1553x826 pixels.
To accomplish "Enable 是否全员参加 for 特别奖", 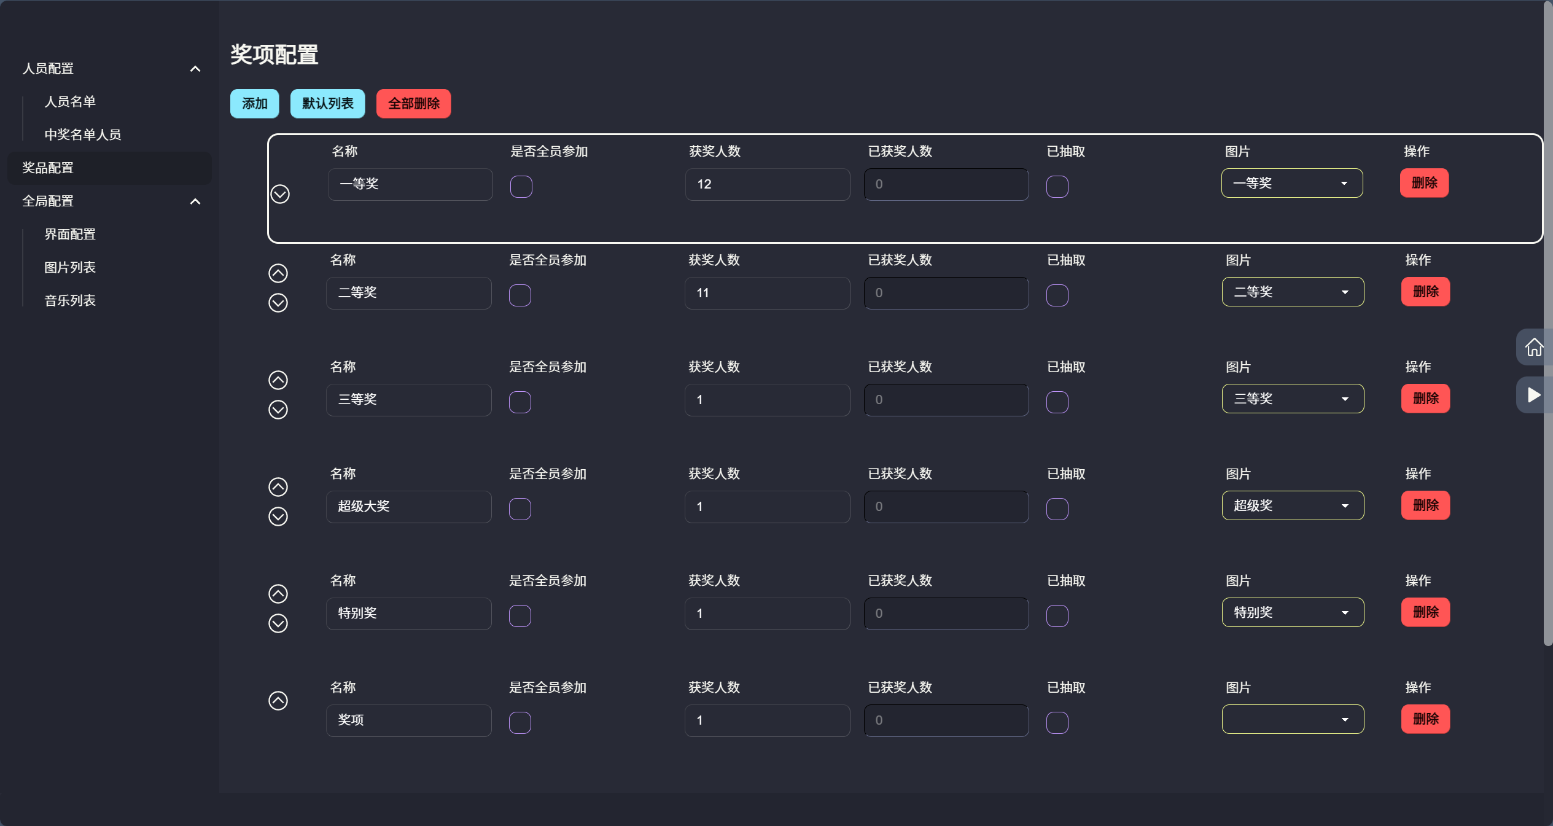I will [x=520, y=616].
